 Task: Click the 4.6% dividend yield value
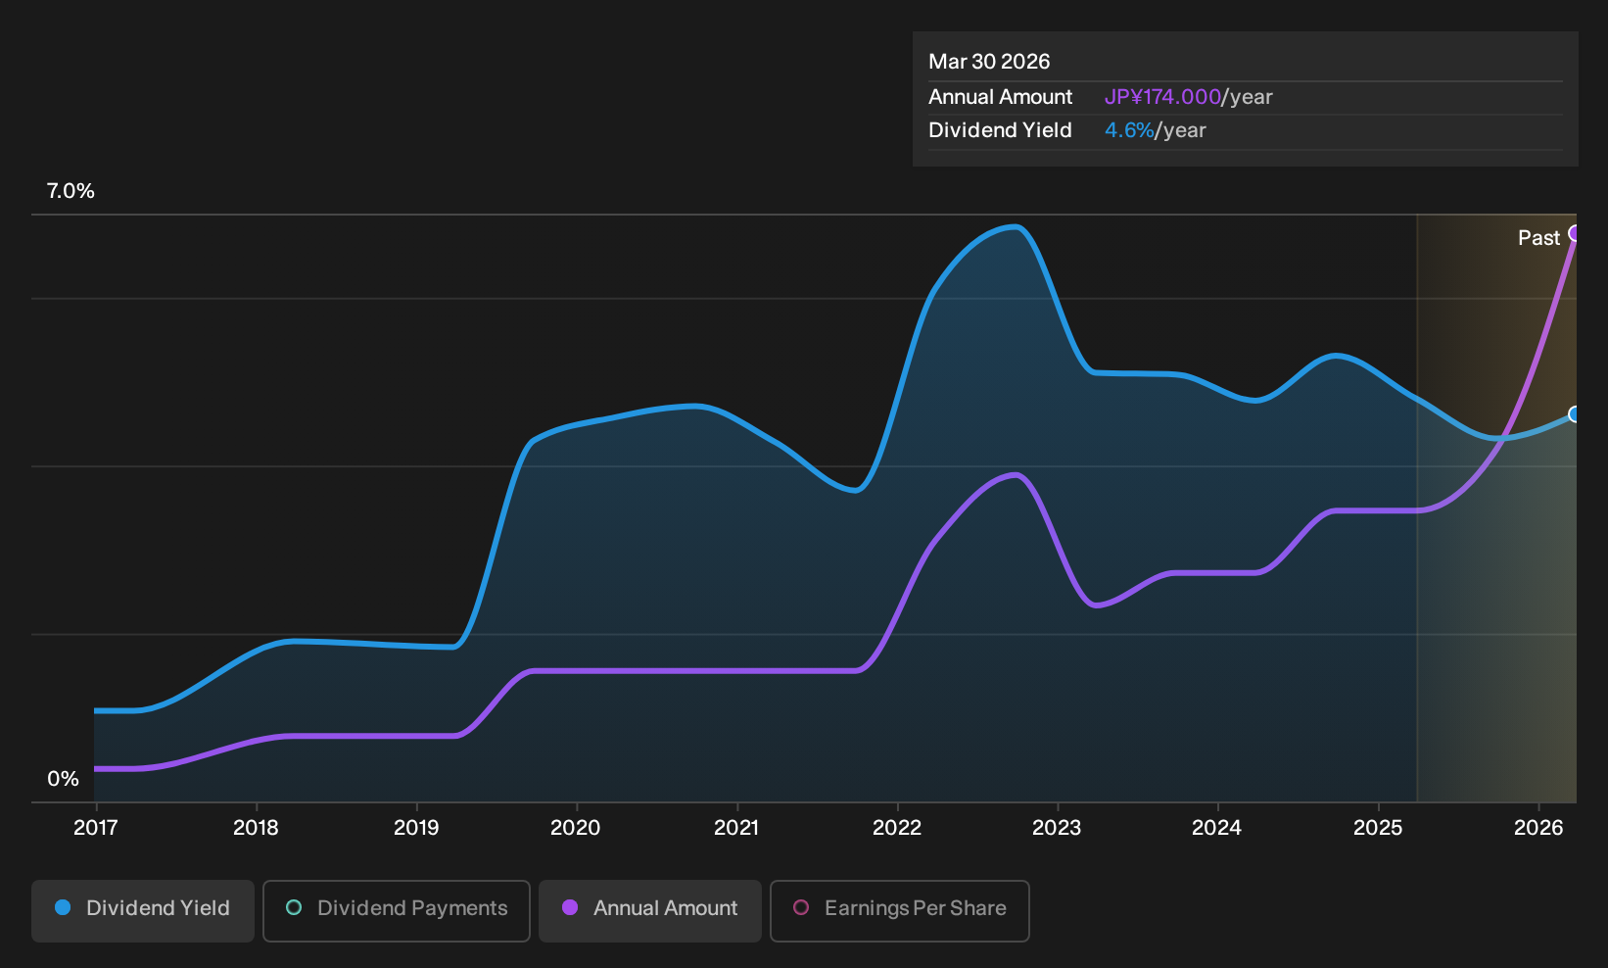pyautogui.click(x=1129, y=130)
